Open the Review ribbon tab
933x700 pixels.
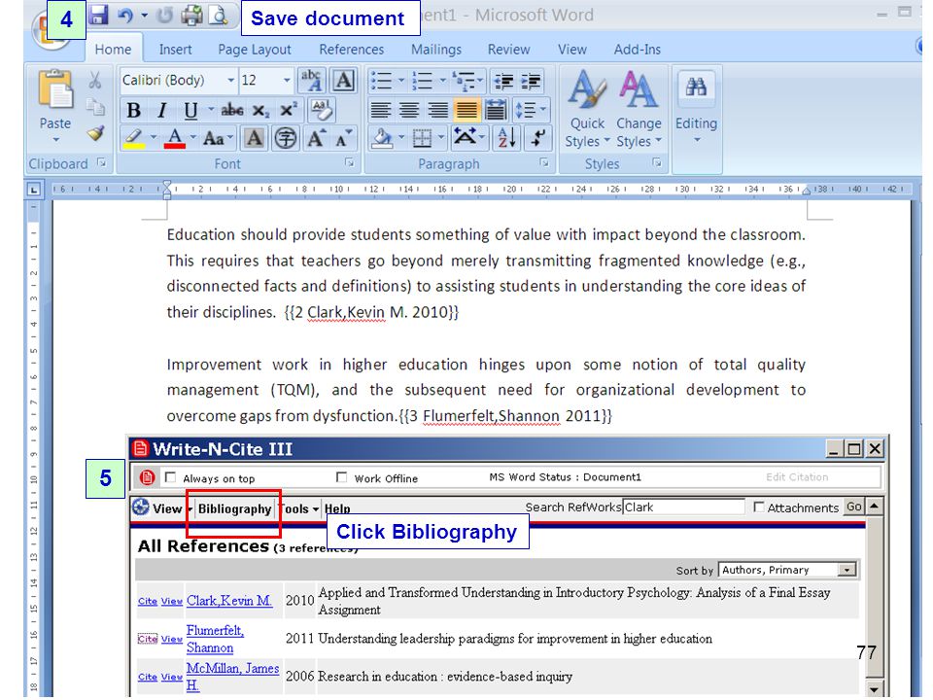pos(508,50)
